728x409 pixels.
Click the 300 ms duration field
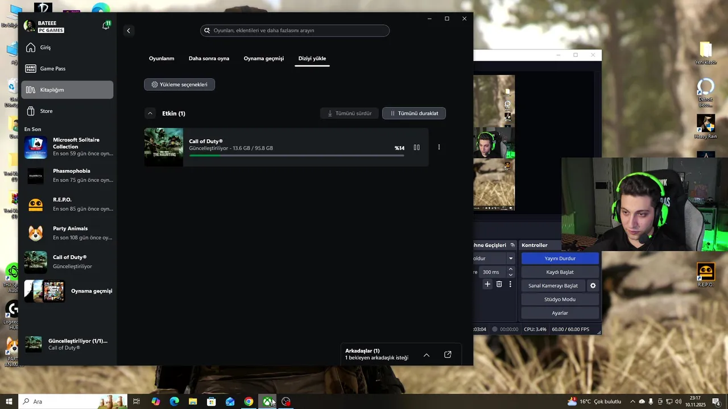[493, 272]
